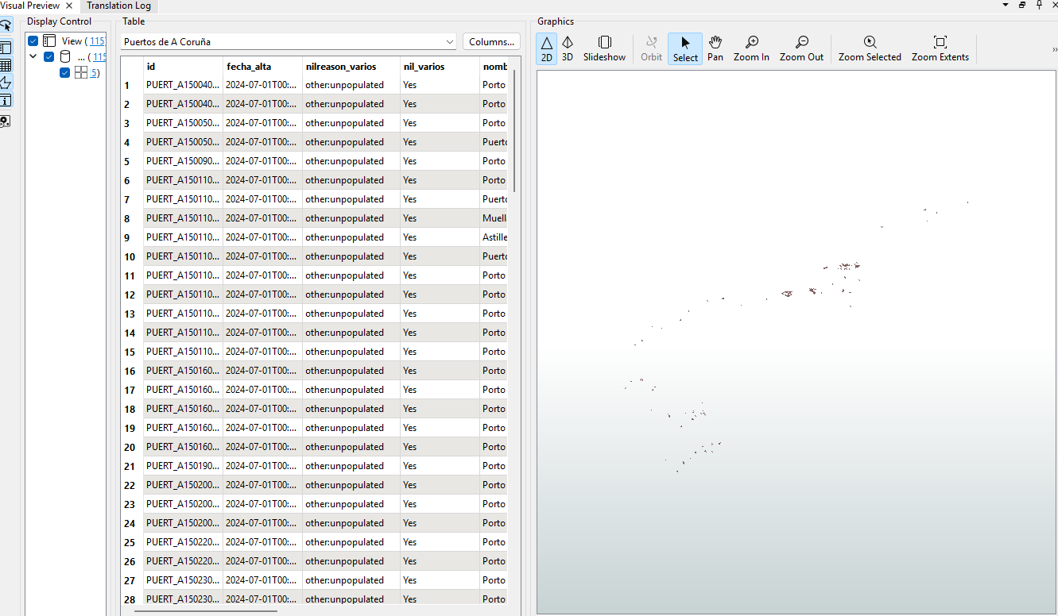Click Zoom Extents in Graphics toolbar

click(x=940, y=48)
